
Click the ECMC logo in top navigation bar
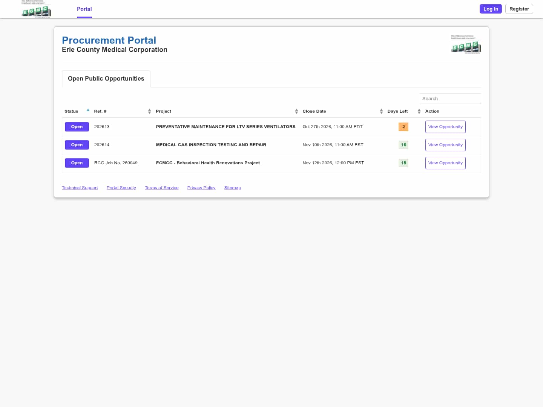pos(36,9)
